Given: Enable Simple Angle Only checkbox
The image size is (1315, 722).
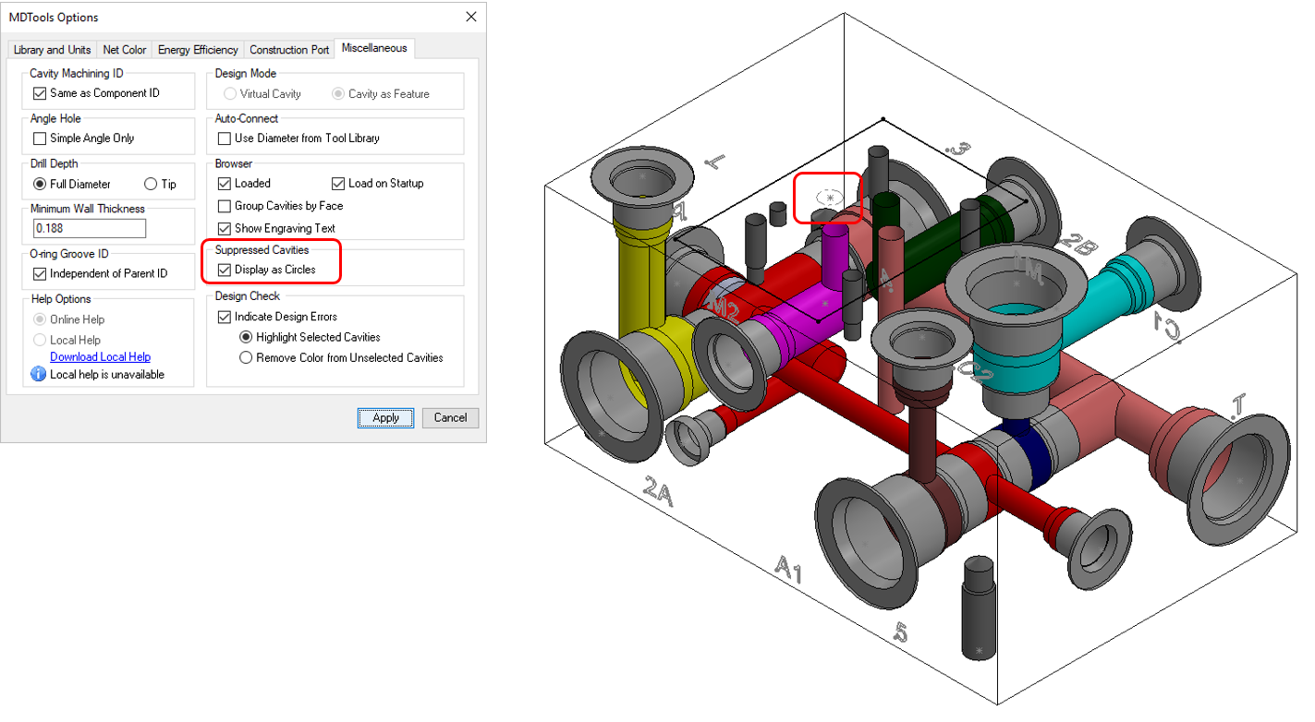Looking at the screenshot, I should click(x=40, y=138).
